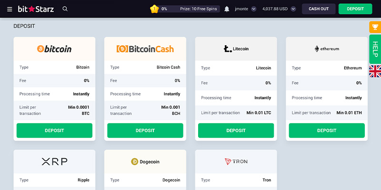Switch language via the UK flag
The width and height of the screenshot is (381, 190).
tap(375, 71)
